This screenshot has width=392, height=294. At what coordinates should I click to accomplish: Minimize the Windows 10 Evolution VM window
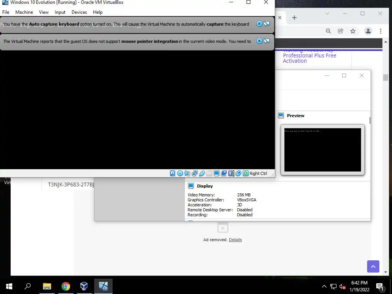tap(231, 2)
